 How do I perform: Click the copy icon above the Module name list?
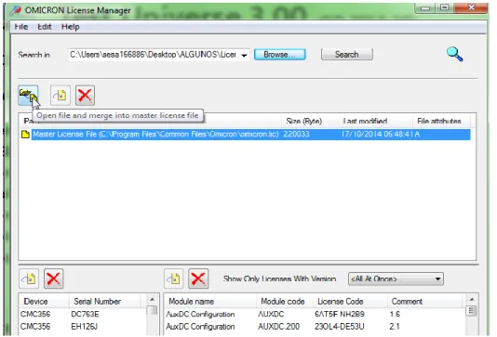(174, 279)
